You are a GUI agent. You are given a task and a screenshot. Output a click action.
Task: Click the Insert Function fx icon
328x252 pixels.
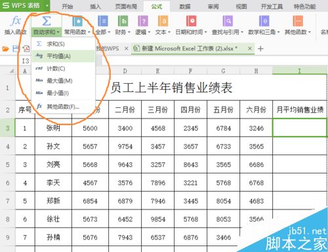16,21
